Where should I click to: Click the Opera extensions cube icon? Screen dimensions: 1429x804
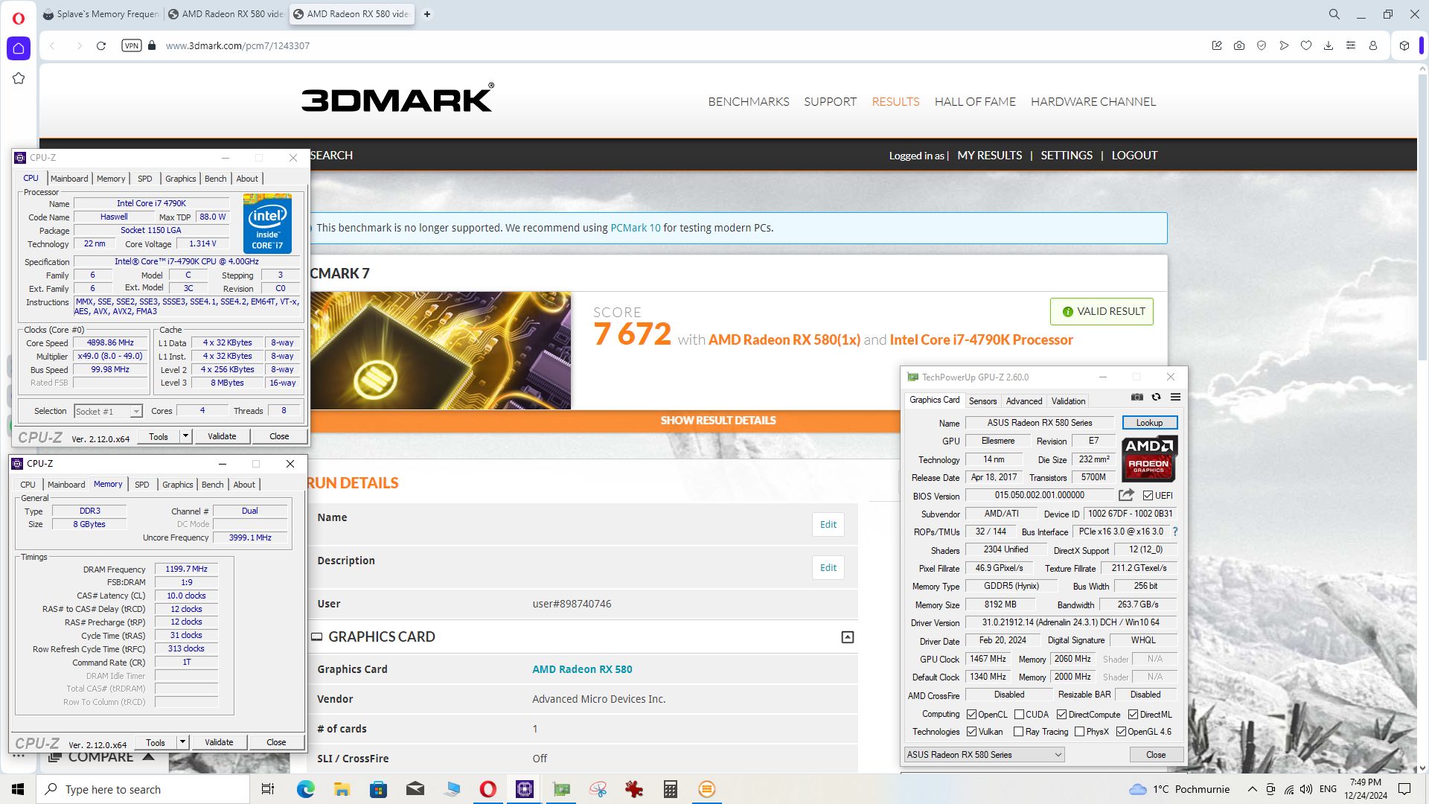[1404, 45]
